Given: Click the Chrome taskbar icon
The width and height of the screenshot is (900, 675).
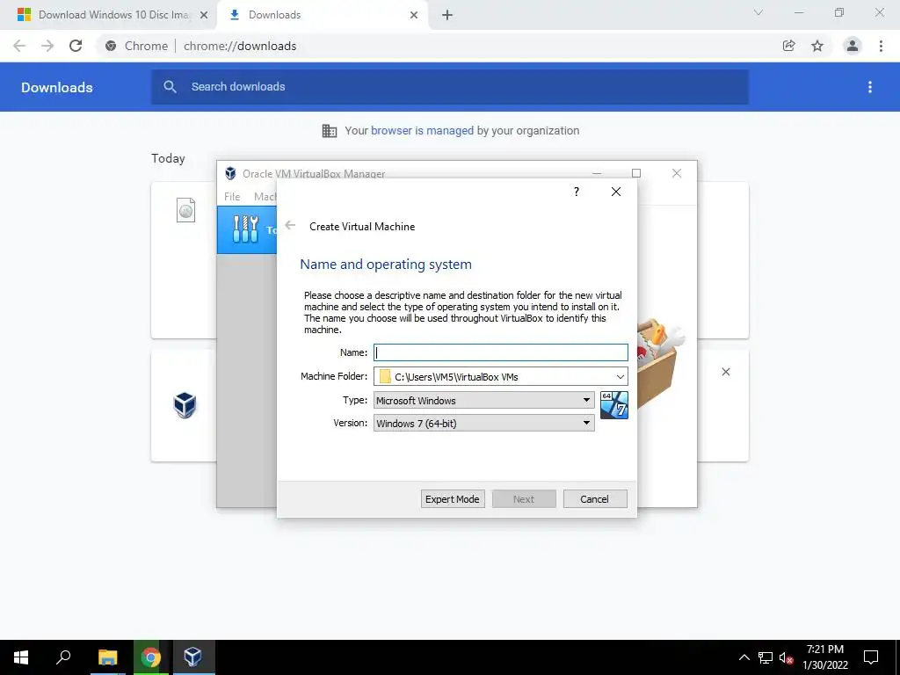Looking at the screenshot, I should coord(150,657).
